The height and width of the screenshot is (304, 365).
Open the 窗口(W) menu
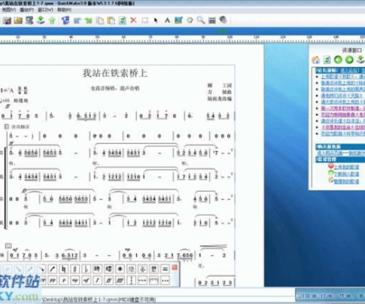click(46, 10)
